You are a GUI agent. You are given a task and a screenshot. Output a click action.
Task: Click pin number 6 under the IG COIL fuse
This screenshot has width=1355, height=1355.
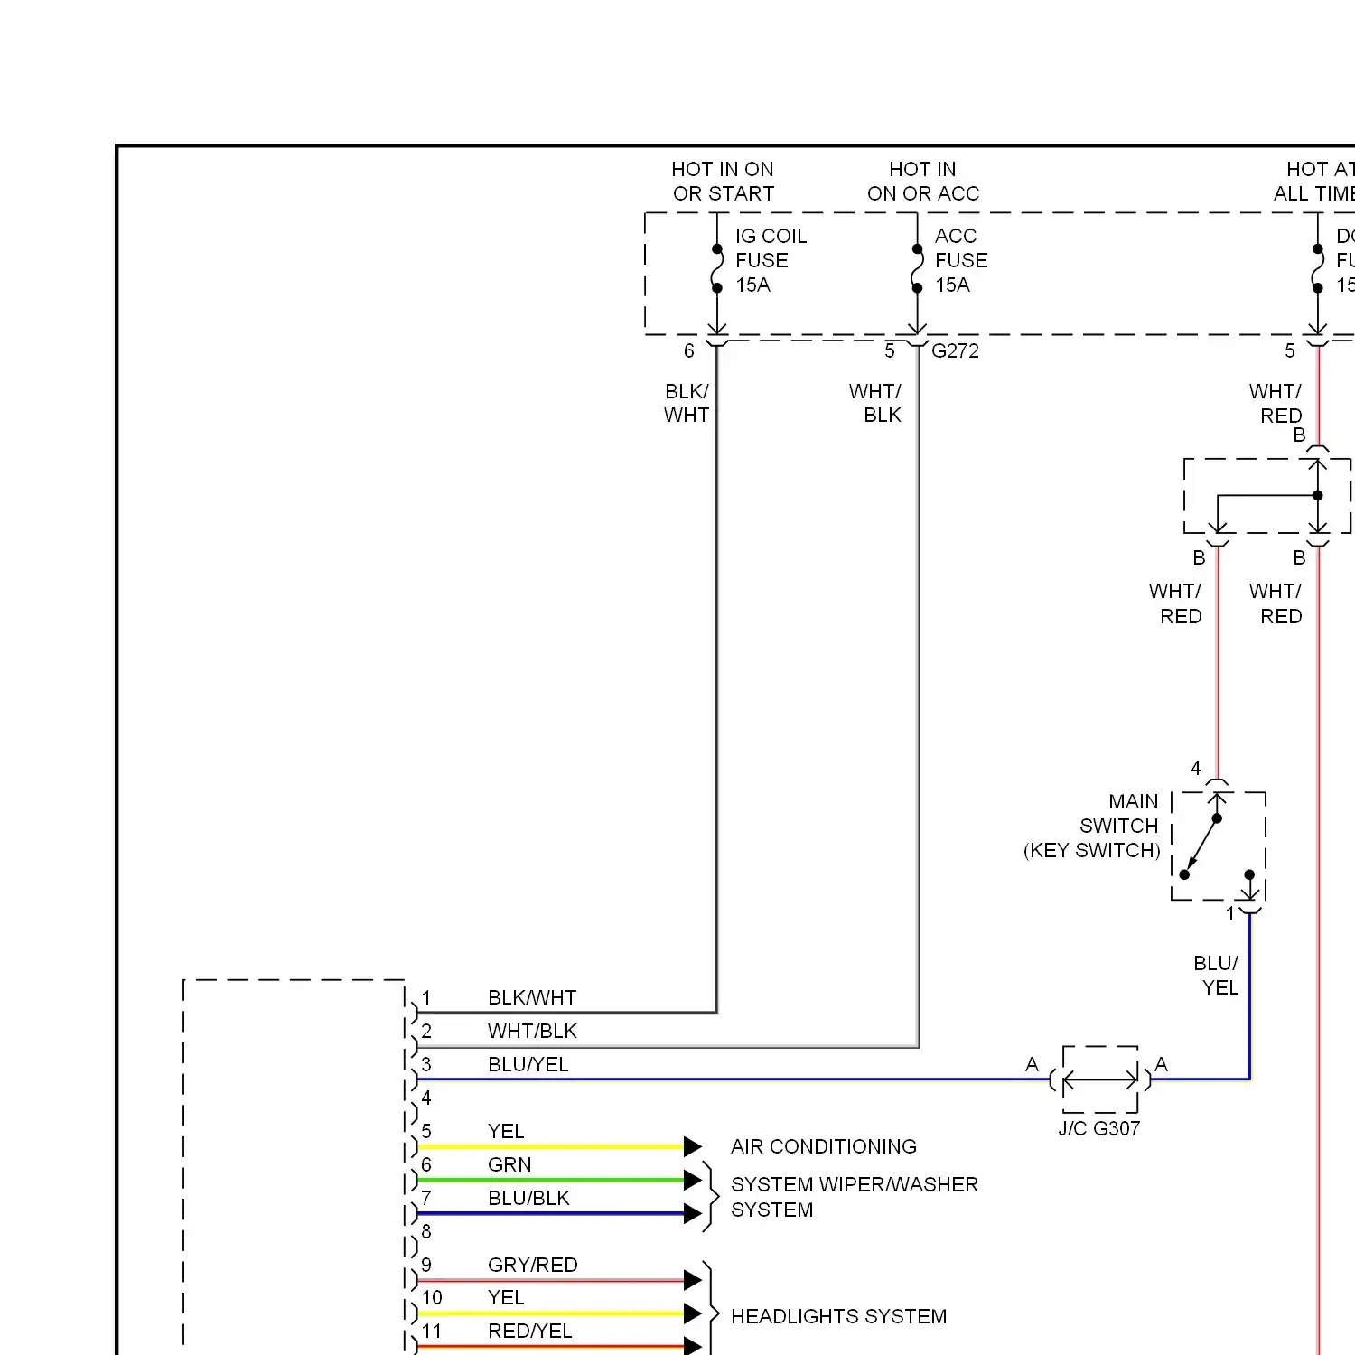click(x=689, y=350)
